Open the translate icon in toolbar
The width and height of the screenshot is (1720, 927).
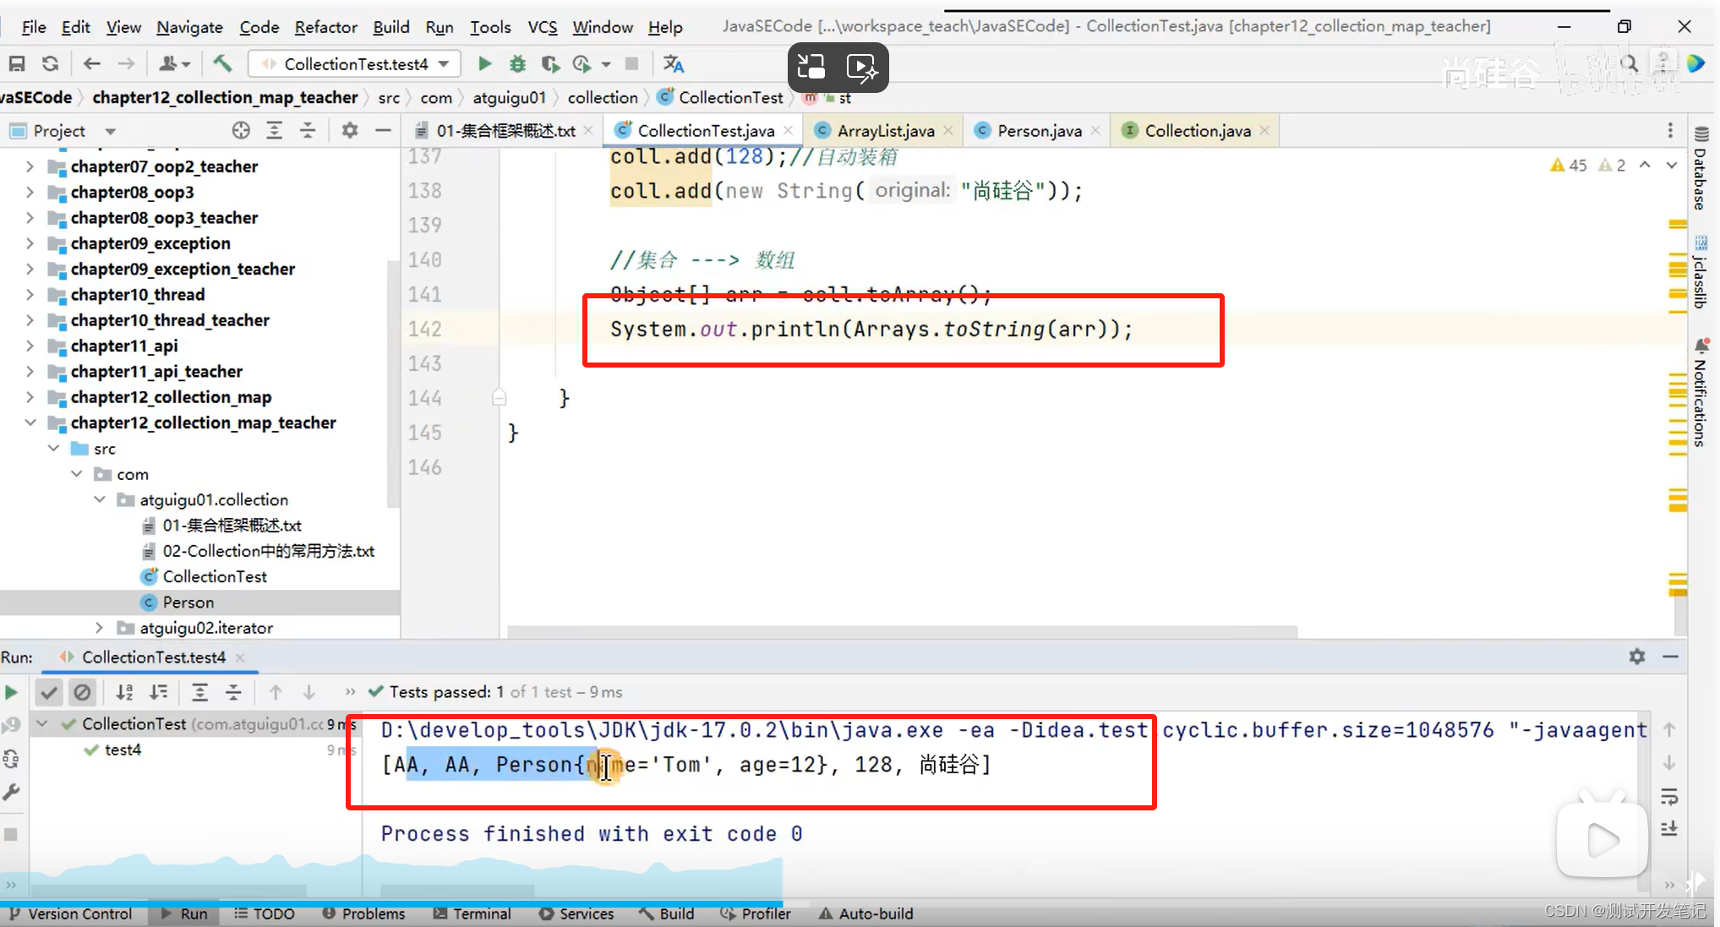673,63
